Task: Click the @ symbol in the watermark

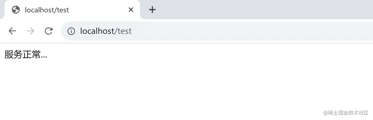Action: tap(326, 113)
